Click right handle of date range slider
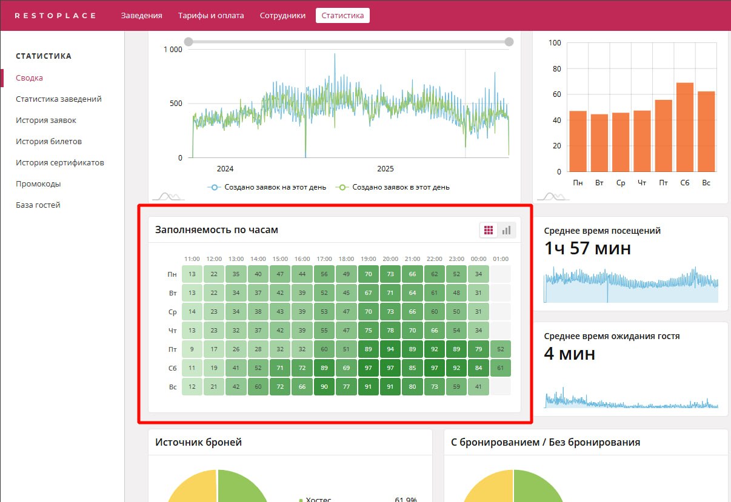Screen dimensions: 731x502 tap(509, 42)
